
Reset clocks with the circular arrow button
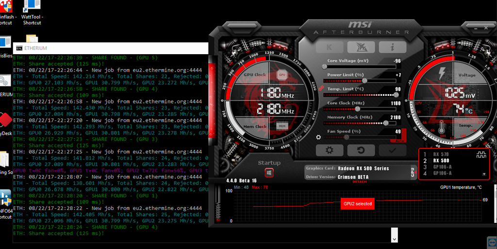[x=361, y=150]
